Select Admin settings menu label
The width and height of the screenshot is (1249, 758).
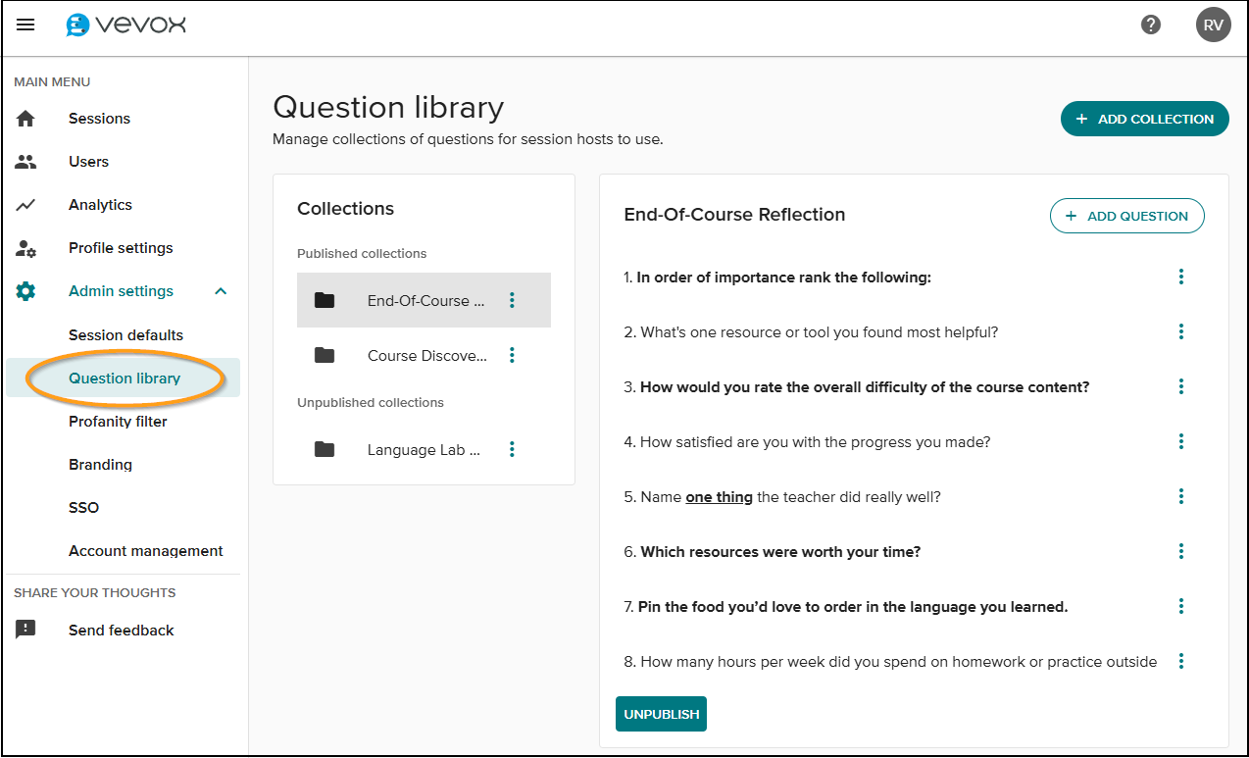click(121, 291)
